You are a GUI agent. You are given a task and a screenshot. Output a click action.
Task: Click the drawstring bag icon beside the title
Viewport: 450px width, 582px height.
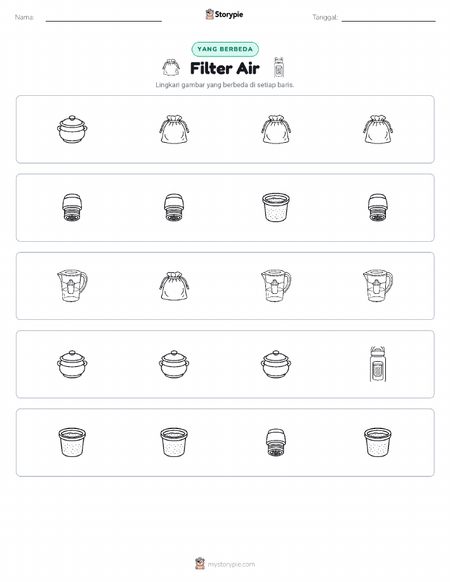point(171,67)
